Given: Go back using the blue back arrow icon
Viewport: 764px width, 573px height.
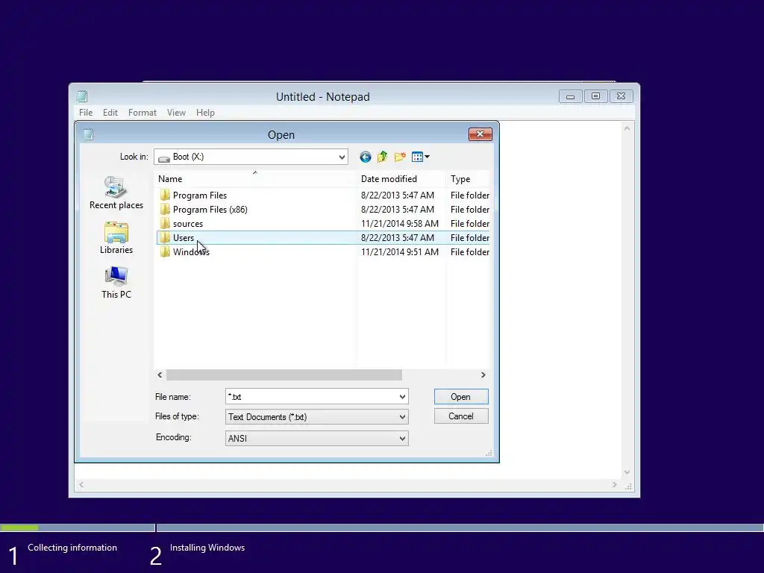Looking at the screenshot, I should pyautogui.click(x=366, y=157).
